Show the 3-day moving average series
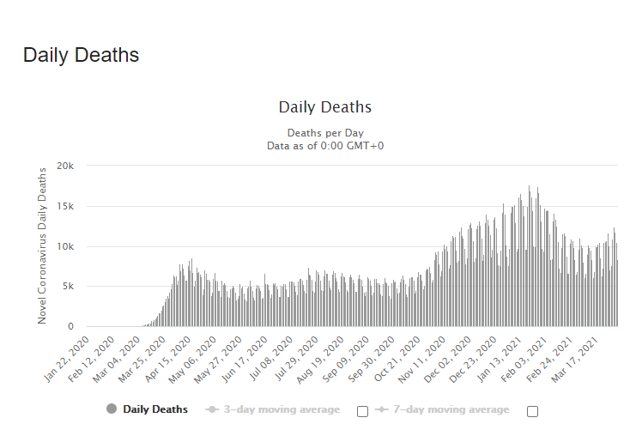 click(x=282, y=409)
